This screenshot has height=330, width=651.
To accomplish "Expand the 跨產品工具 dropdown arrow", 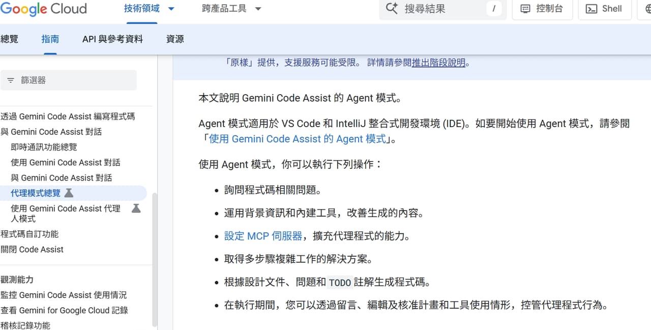I will pyautogui.click(x=258, y=9).
